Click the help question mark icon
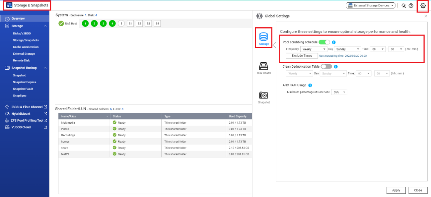Screen dimensions: 431x197 tap(411, 5)
